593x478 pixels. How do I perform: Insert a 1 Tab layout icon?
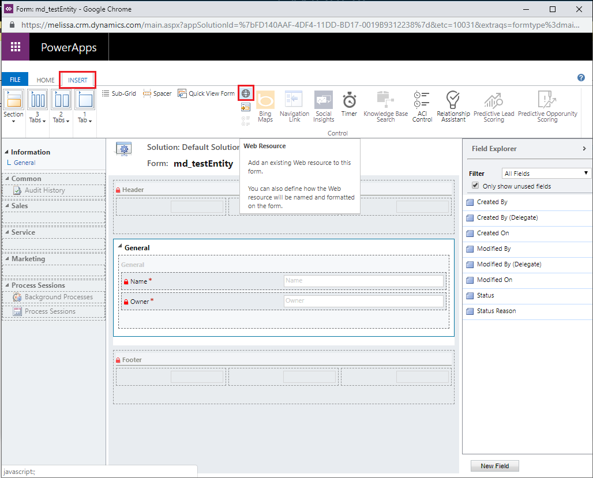pyautogui.click(x=85, y=99)
